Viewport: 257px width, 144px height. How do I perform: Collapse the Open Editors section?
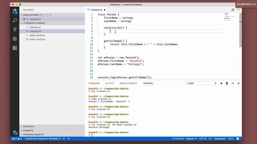click(x=31, y=15)
